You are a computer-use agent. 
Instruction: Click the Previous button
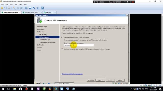point(91,80)
